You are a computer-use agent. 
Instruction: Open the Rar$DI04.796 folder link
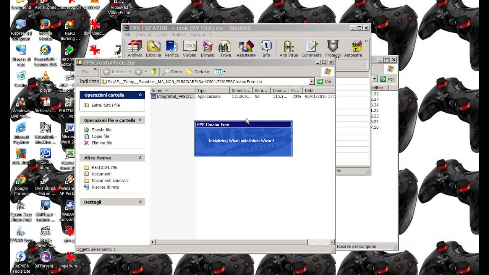click(104, 168)
